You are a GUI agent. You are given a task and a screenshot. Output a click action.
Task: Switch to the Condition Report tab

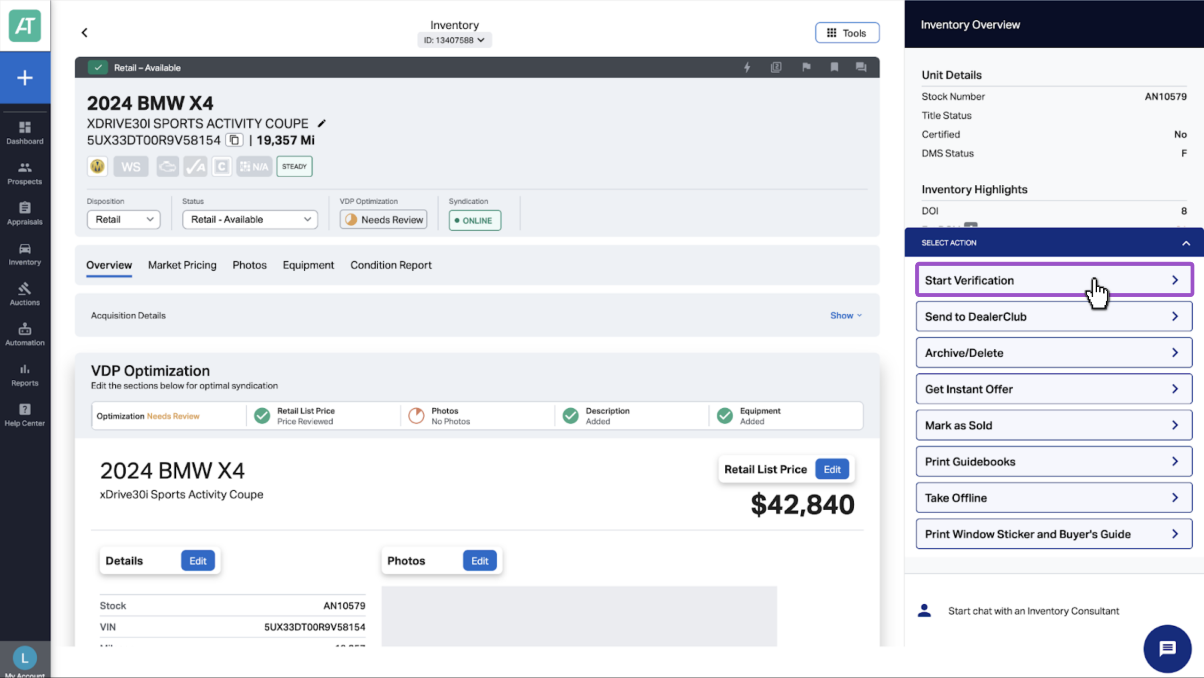[x=391, y=265]
